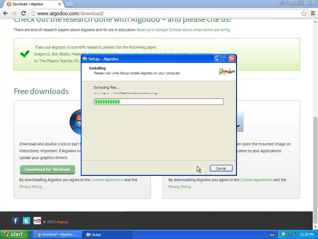This screenshot has width=318, height=239.
Task: Click the scrollbar up arrow
Action: pyautogui.click(x=316, y=22)
